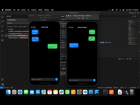
Task: Open Customize Layout icon
Action: click(x=138, y=13)
